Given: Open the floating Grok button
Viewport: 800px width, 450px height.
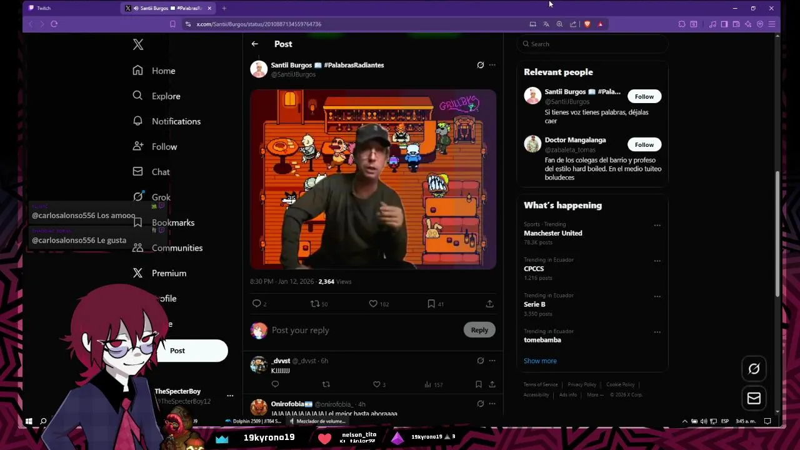Looking at the screenshot, I should pos(754,369).
